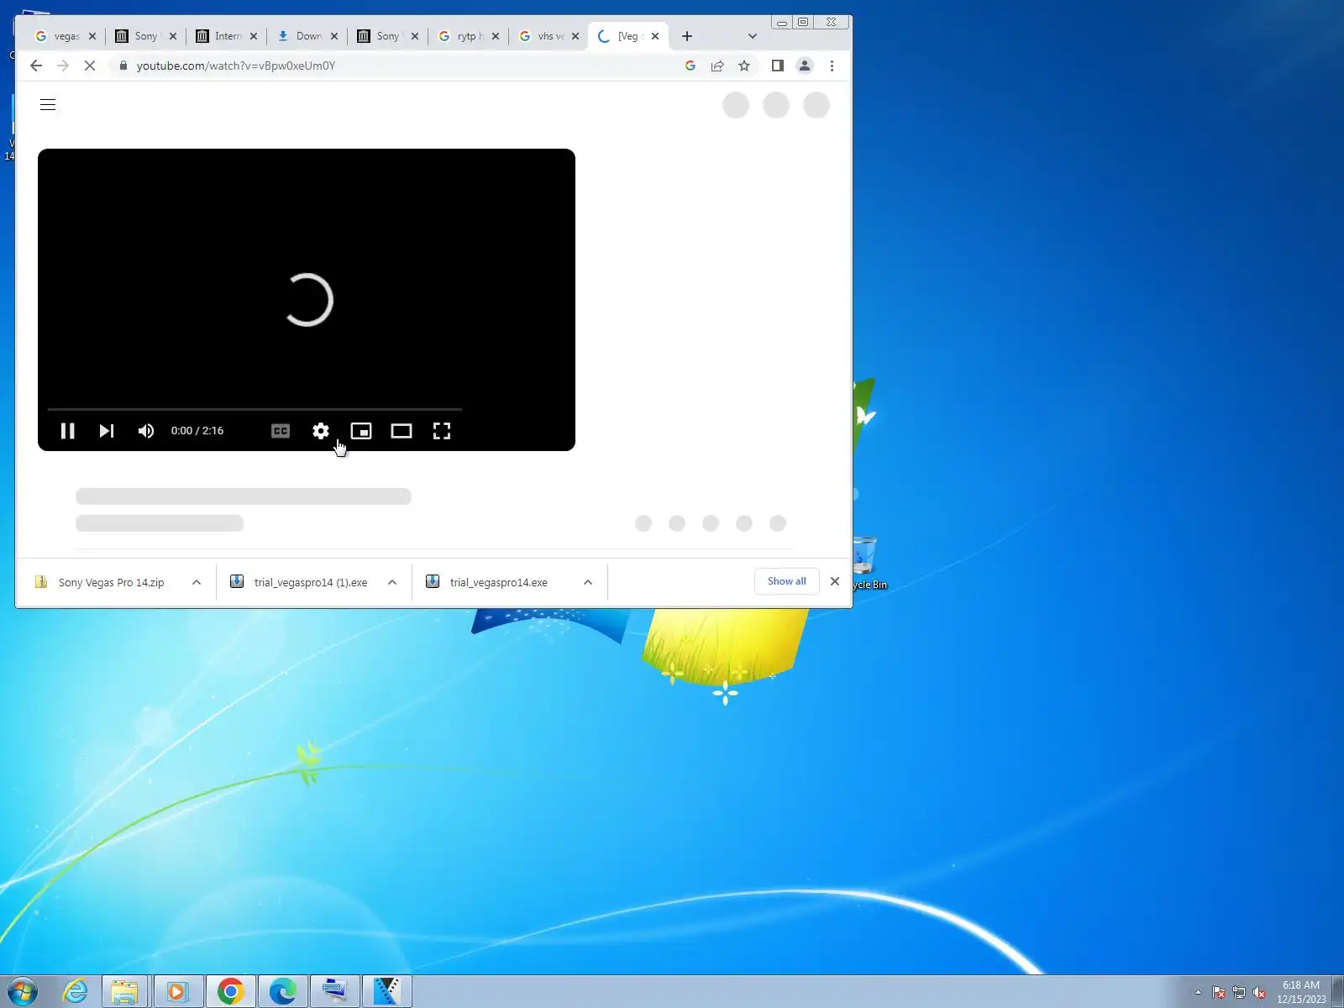
Task: Click the video progress bar
Action: pos(255,409)
